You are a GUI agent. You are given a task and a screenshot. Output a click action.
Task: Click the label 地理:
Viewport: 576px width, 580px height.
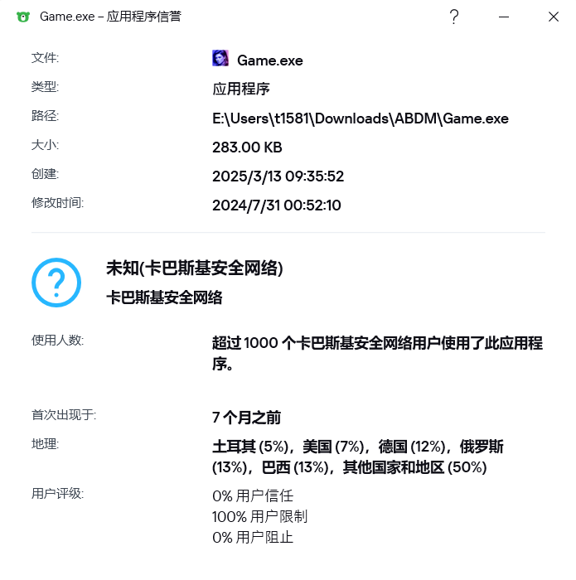coord(45,444)
